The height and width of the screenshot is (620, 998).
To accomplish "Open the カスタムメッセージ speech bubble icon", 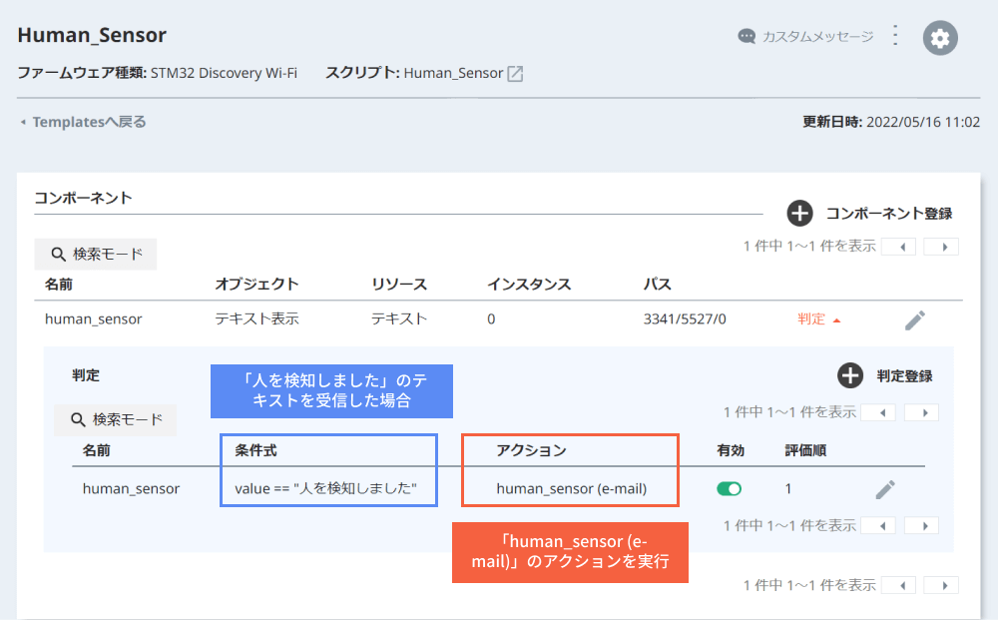I will (x=746, y=36).
